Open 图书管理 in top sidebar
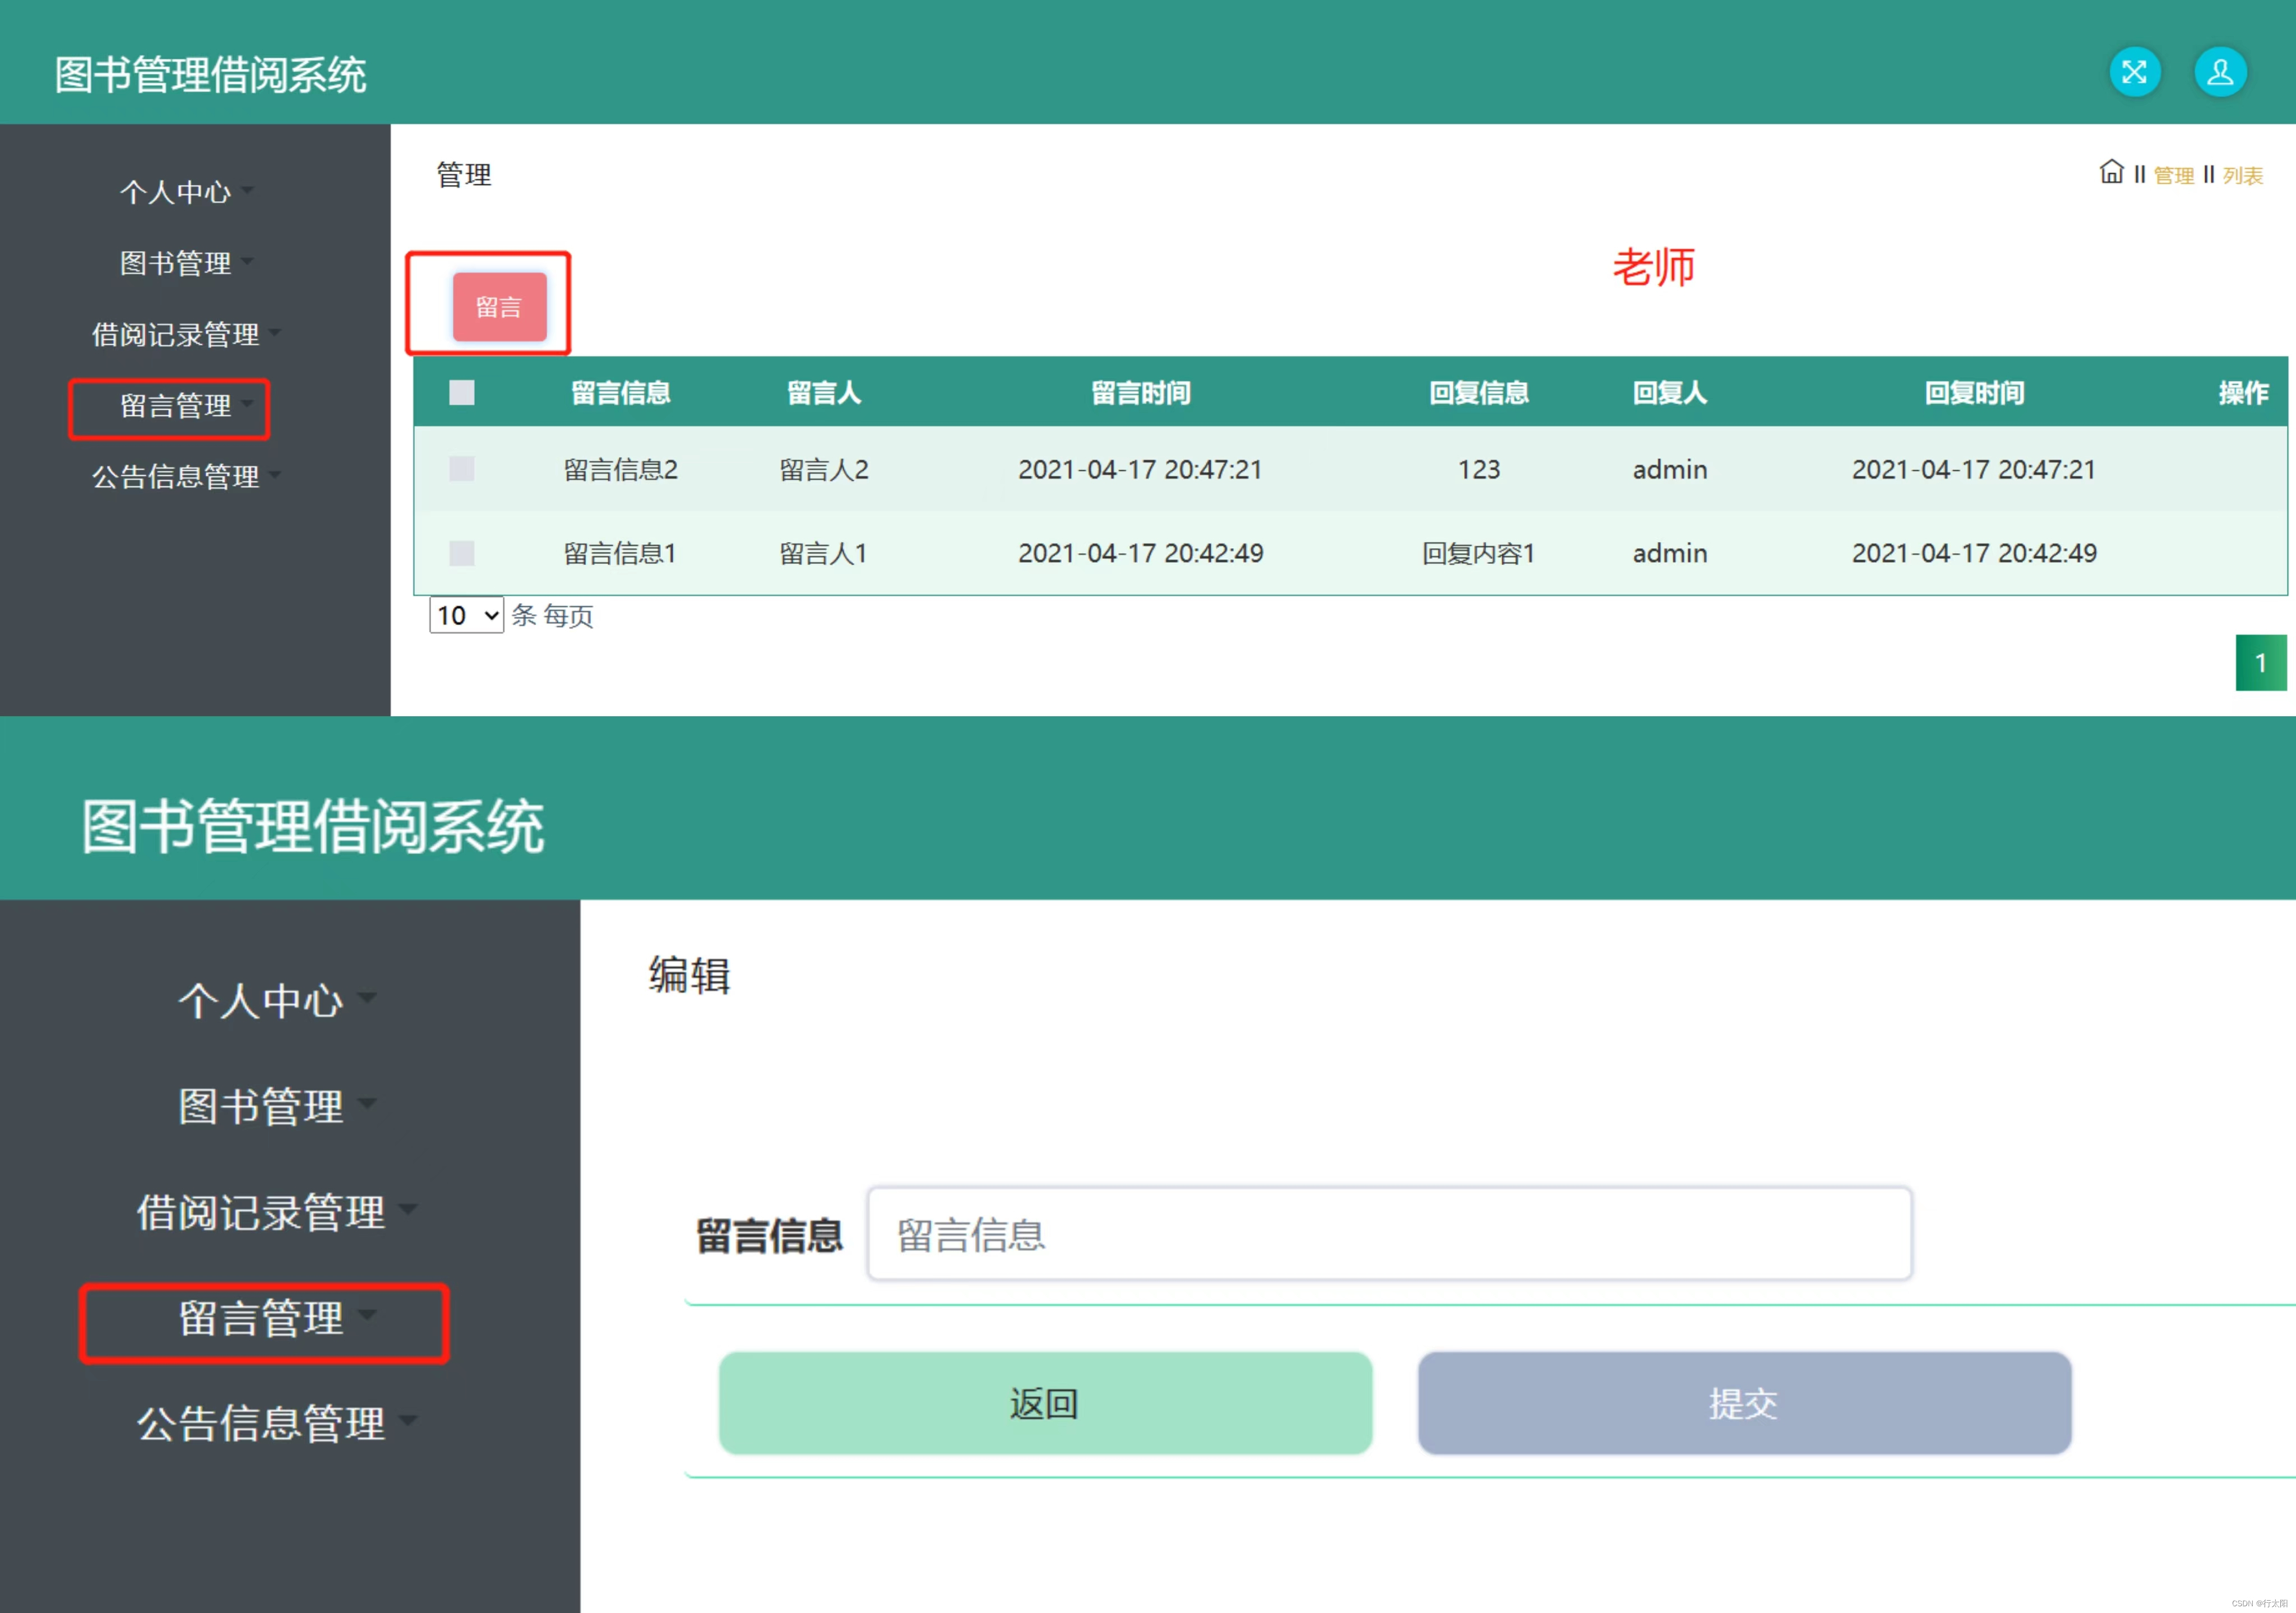Screen dimensions: 2296x1613 coord(176,263)
